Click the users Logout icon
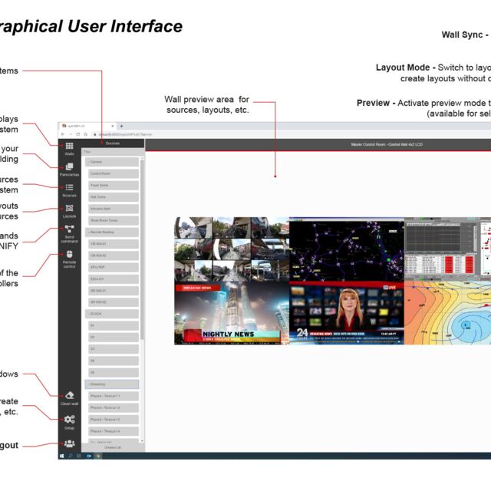491x491 pixels. click(x=69, y=443)
